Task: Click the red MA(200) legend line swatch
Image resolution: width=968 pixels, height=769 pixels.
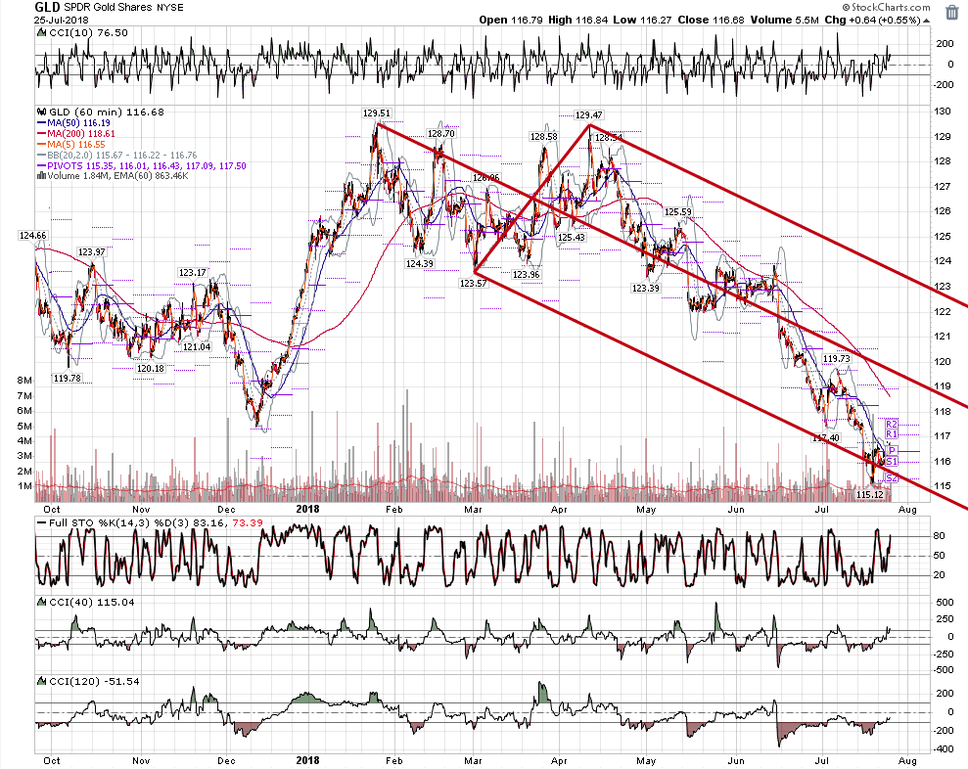Action: pos(42,134)
